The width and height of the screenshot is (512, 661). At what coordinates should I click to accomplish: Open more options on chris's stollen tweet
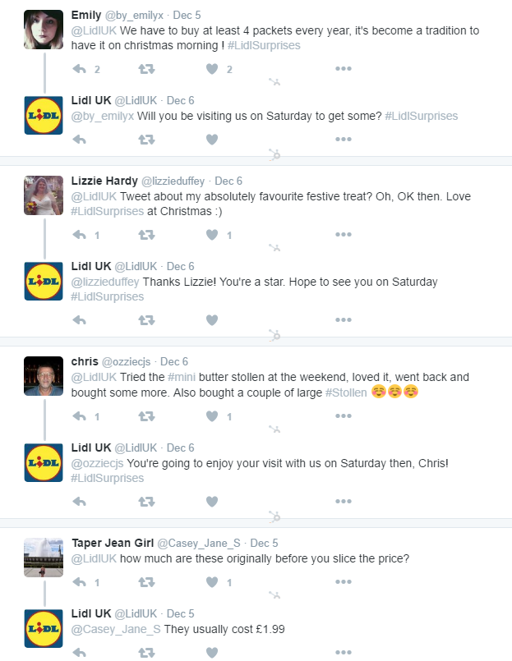point(343,416)
